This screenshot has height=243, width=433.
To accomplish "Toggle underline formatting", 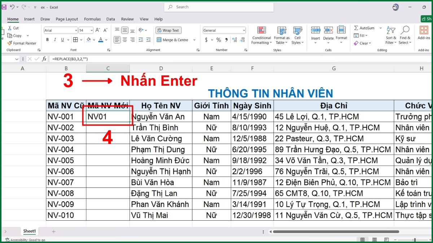I will click(62, 40).
